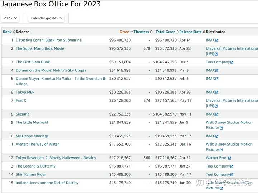Screen dimensions: 258x193
Task: Click external link icon in Suzume row
Action: (217, 114)
